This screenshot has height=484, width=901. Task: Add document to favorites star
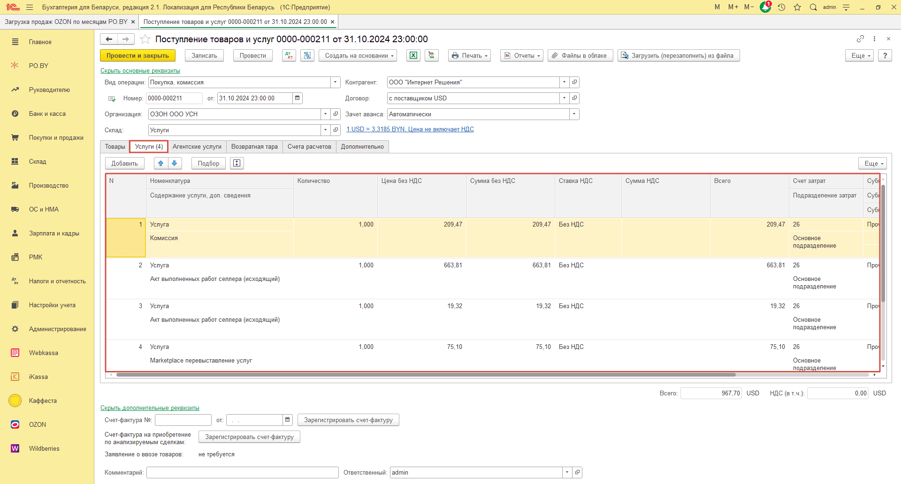click(145, 39)
